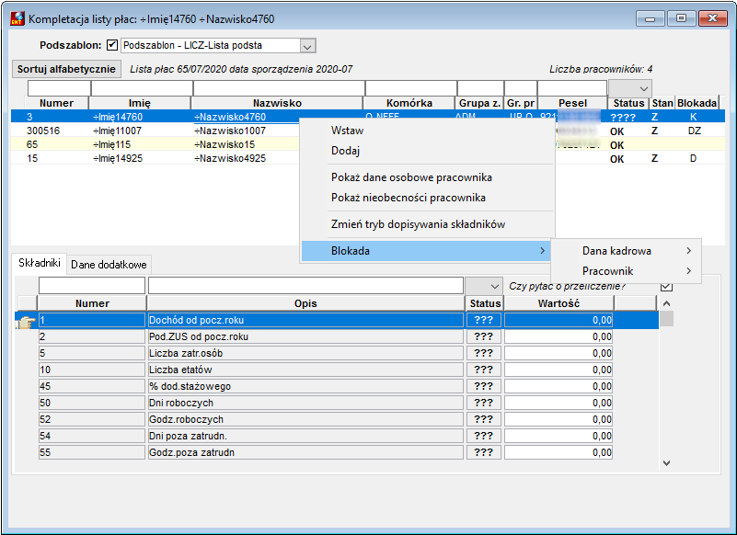Click the pointing hand row indicator icon
Screen dimensions: 737x535
tap(26, 323)
